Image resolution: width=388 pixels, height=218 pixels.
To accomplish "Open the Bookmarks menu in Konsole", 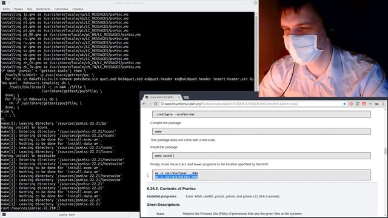I will [x=43, y=9].
